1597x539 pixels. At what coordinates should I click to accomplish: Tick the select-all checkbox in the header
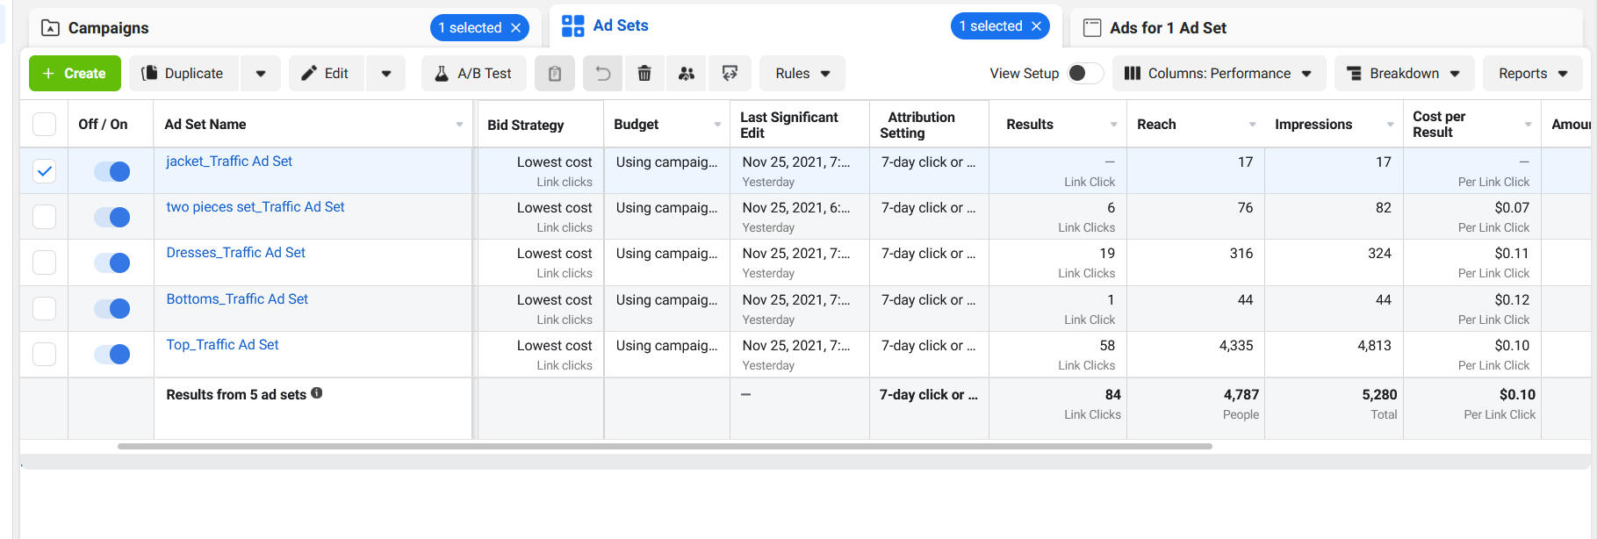pyautogui.click(x=44, y=125)
